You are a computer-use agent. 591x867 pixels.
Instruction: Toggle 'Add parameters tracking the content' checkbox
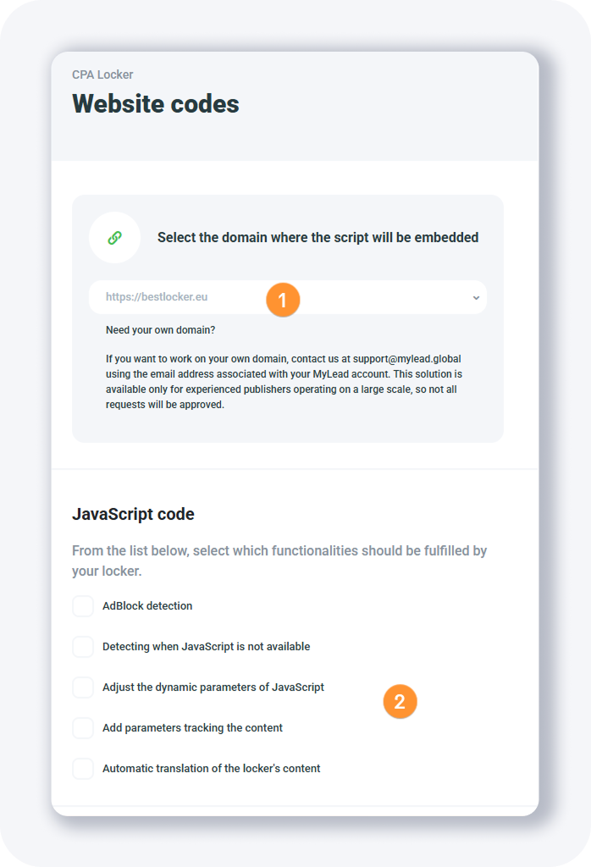83,728
